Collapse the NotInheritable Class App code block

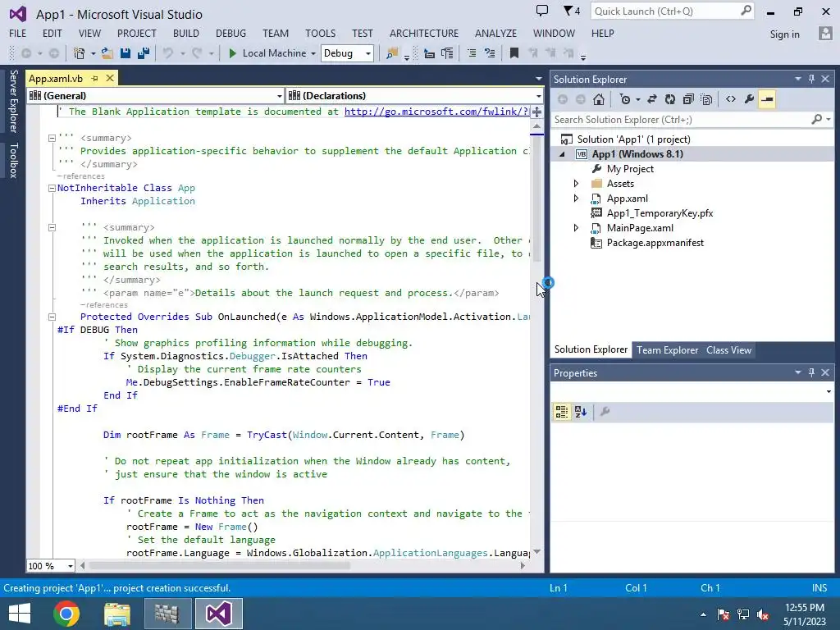pos(52,188)
